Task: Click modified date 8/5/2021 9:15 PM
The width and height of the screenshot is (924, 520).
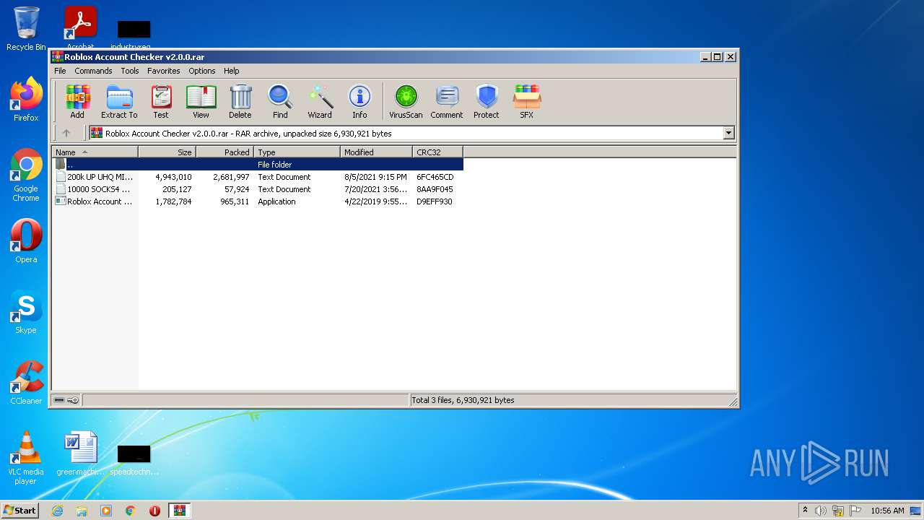Action: click(x=375, y=177)
